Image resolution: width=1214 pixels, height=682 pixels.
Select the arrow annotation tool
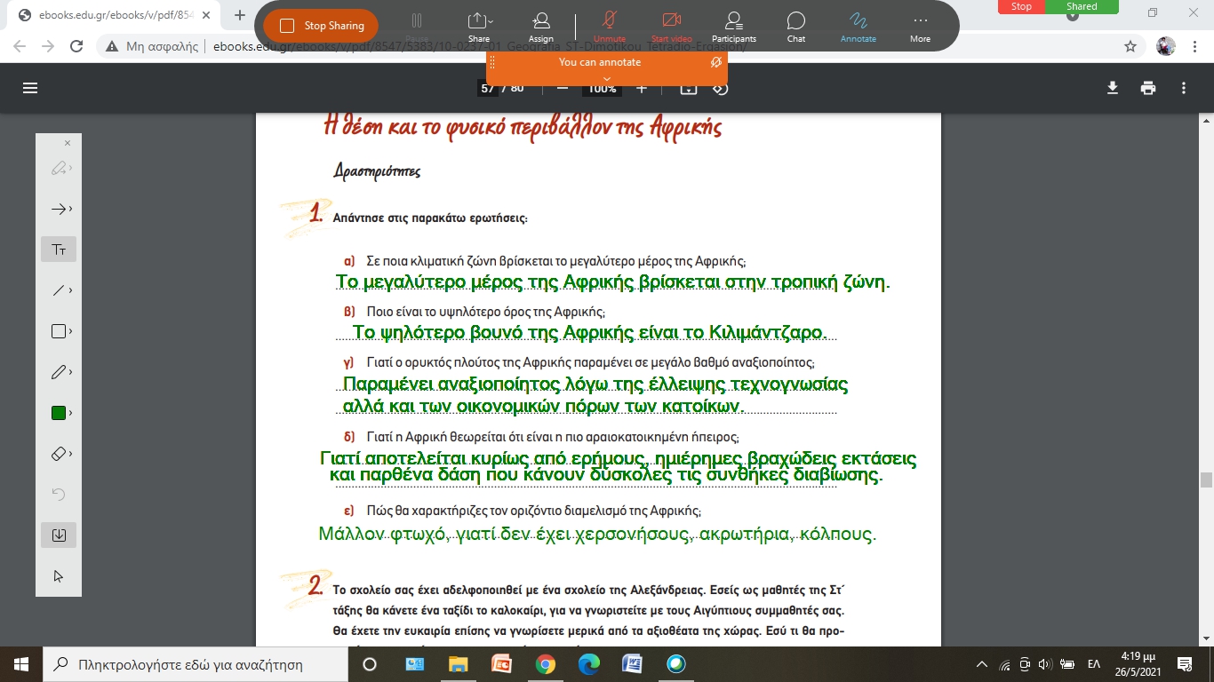click(59, 209)
